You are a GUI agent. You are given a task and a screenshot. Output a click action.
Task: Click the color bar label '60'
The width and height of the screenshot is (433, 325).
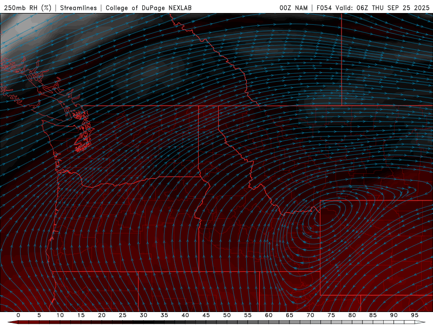(268, 315)
